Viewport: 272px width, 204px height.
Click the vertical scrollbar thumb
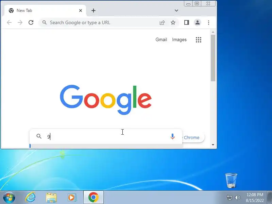[x=213, y=58]
